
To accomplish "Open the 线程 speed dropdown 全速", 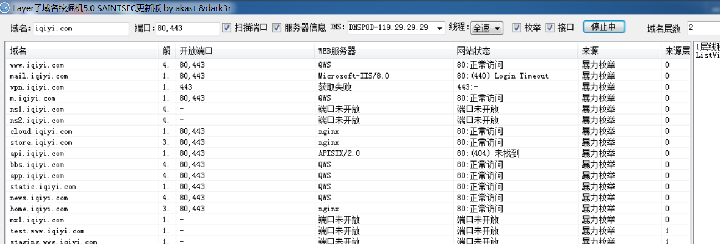I will [x=486, y=28].
